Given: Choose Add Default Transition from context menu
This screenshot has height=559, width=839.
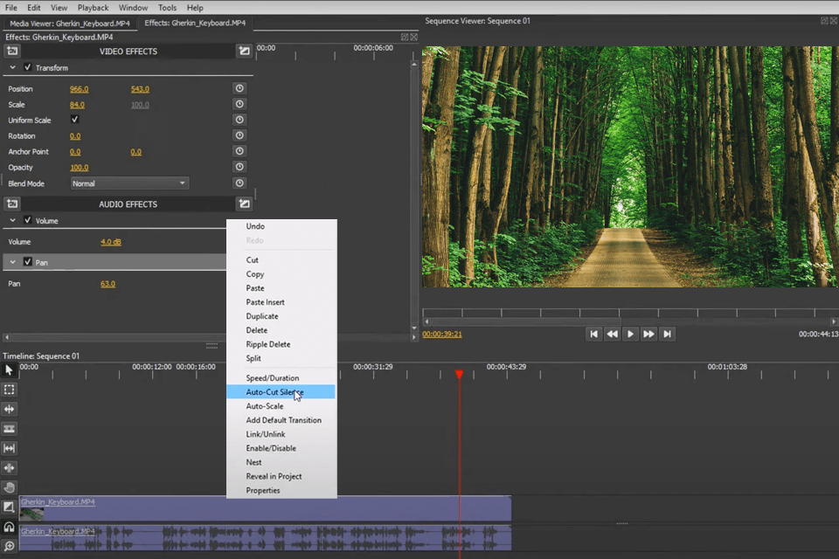Looking at the screenshot, I should 281,420.
